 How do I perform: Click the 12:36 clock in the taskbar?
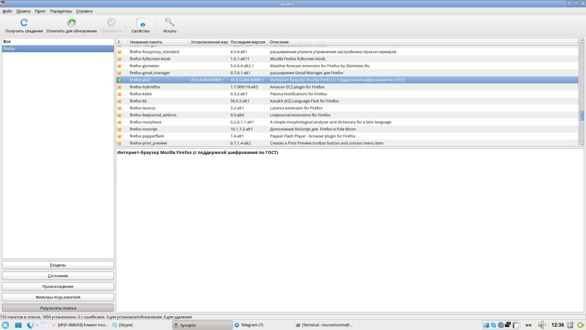(x=558, y=325)
